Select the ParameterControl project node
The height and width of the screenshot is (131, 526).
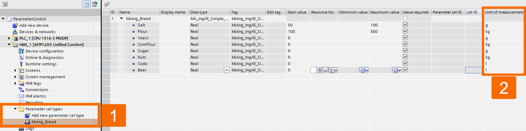30,19
